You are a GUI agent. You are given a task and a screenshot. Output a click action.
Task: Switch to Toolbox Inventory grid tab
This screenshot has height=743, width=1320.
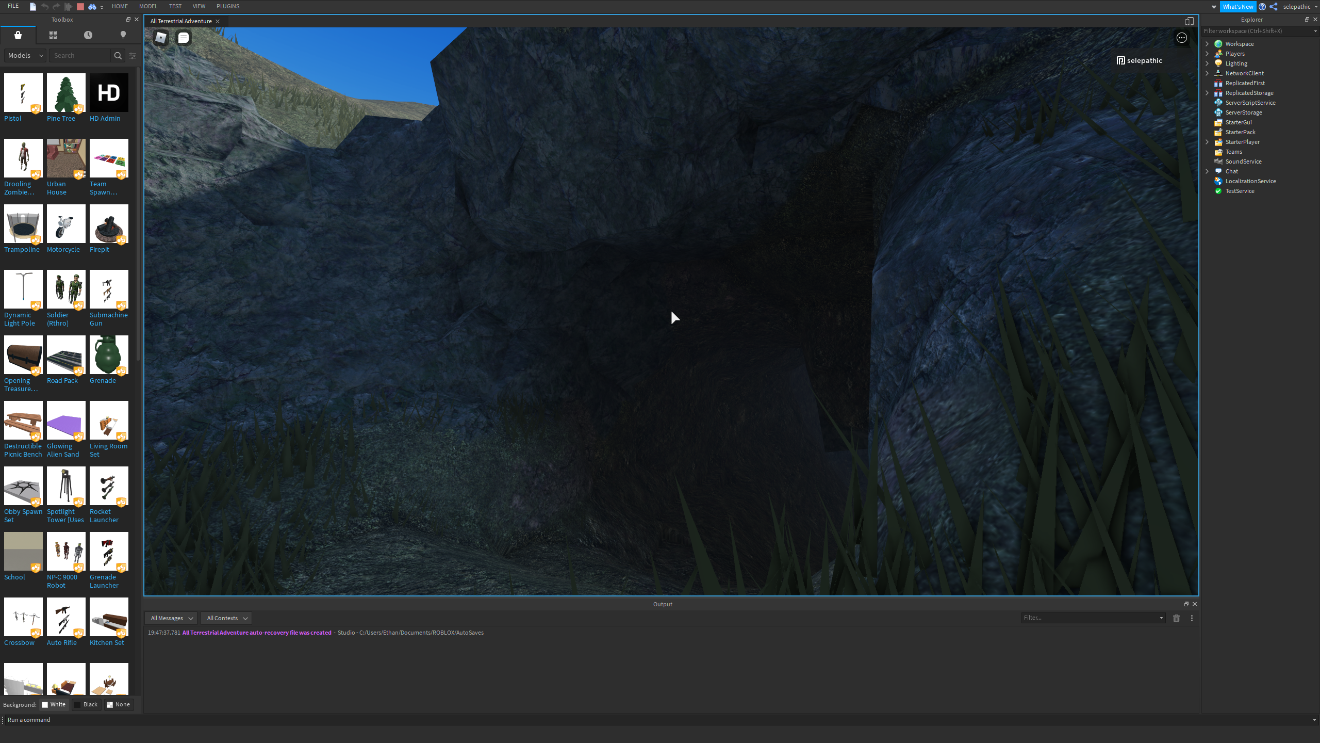pyautogui.click(x=53, y=35)
